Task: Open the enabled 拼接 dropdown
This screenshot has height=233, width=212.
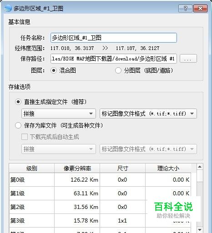Action: (59, 114)
